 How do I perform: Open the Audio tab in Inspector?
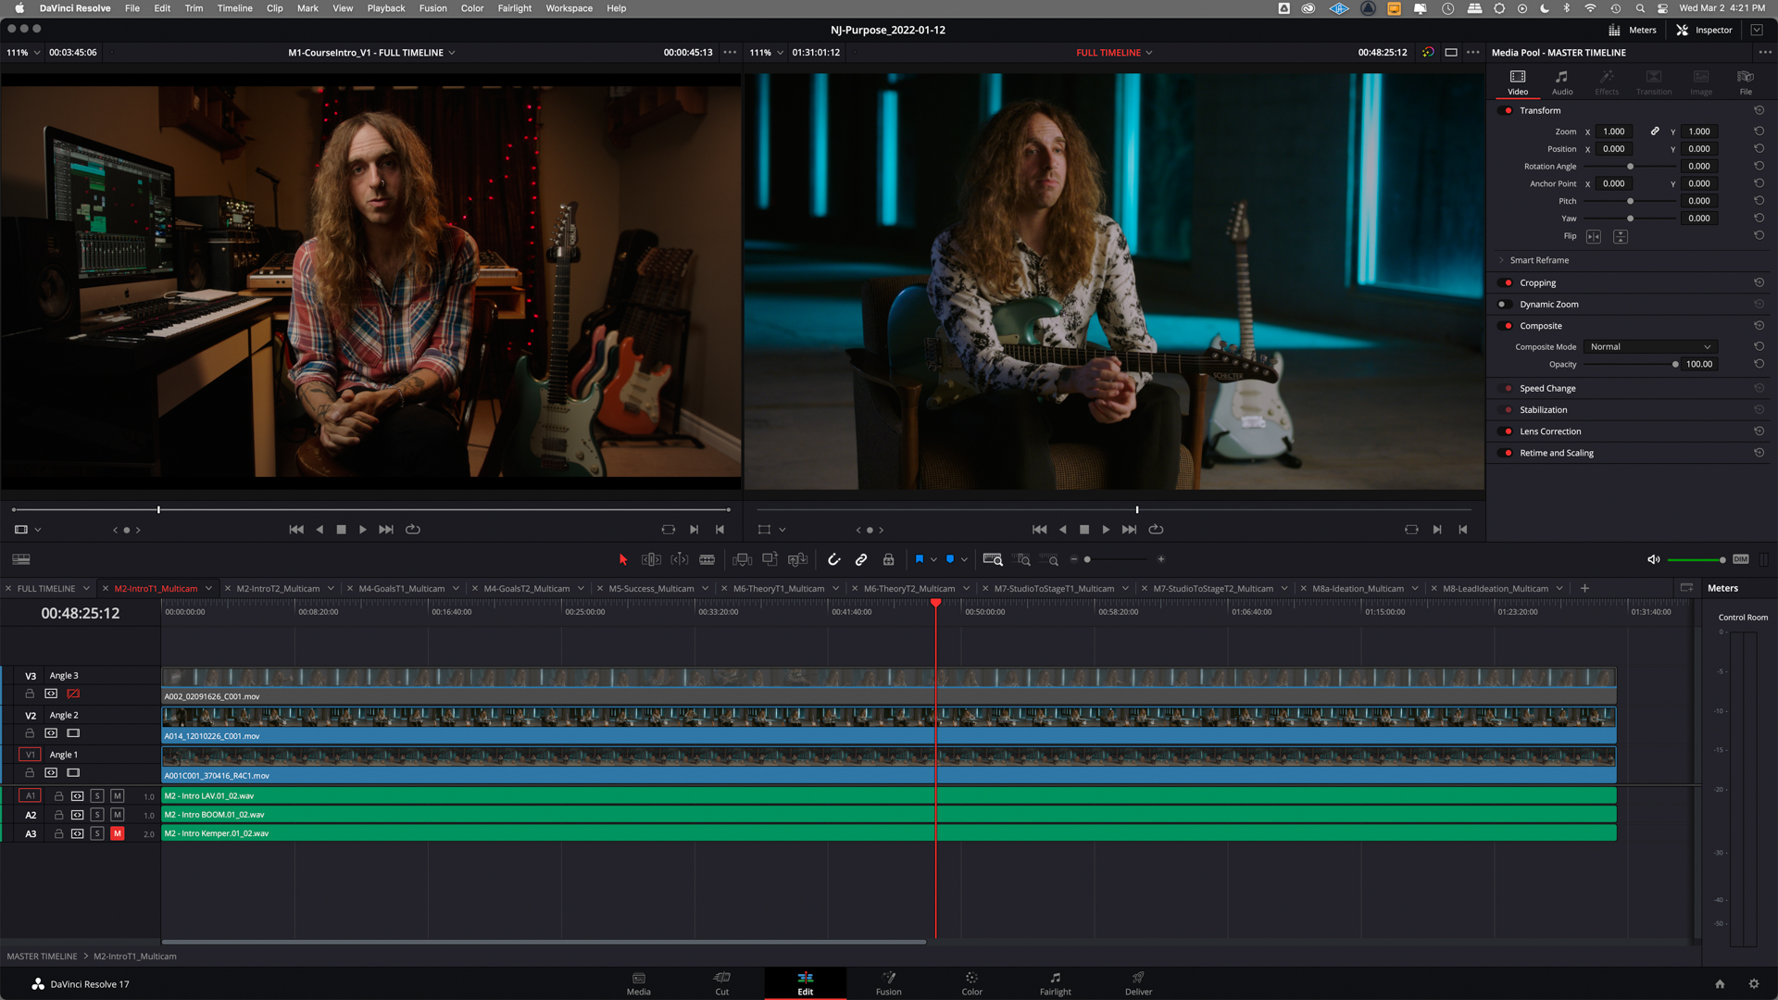click(1561, 81)
